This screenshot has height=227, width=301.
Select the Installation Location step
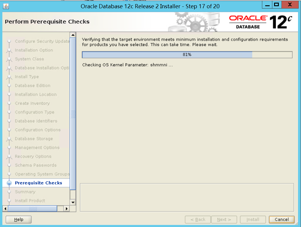[x=36, y=94]
